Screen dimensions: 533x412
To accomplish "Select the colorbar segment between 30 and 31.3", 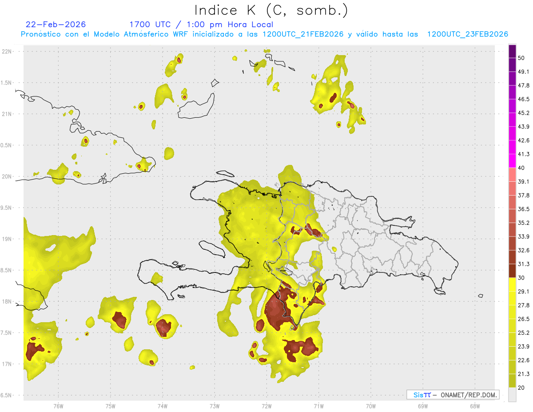I will pos(513,271).
